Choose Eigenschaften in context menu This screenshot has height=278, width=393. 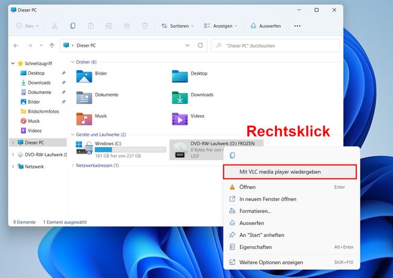(291, 247)
